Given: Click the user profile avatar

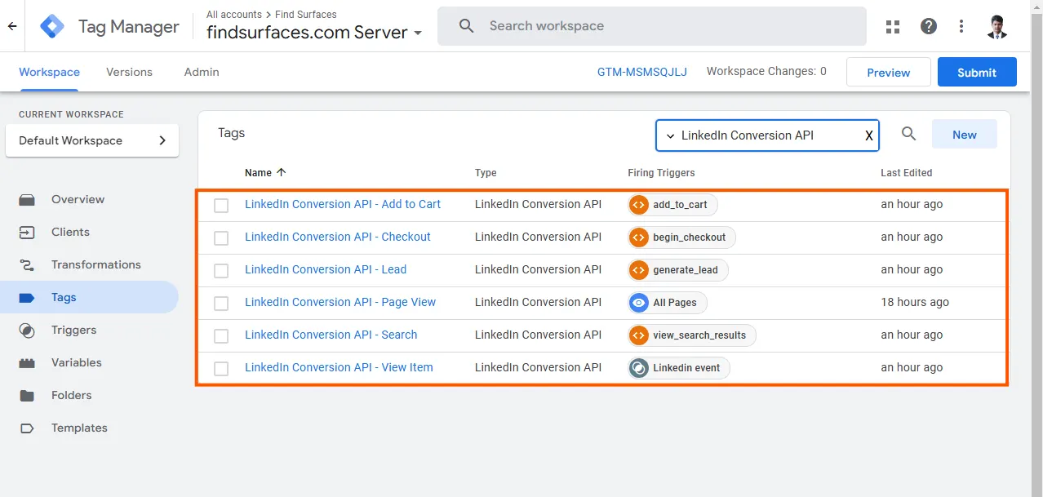Looking at the screenshot, I should (x=996, y=26).
